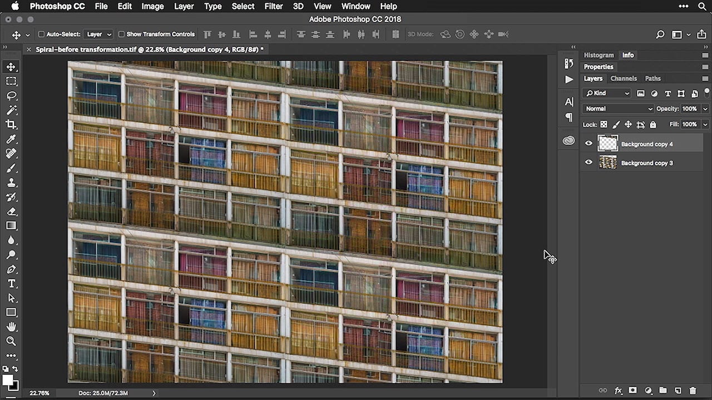The width and height of the screenshot is (712, 400).
Task: Open the Edit Toolbar three-dots menu
Action: coord(11,356)
